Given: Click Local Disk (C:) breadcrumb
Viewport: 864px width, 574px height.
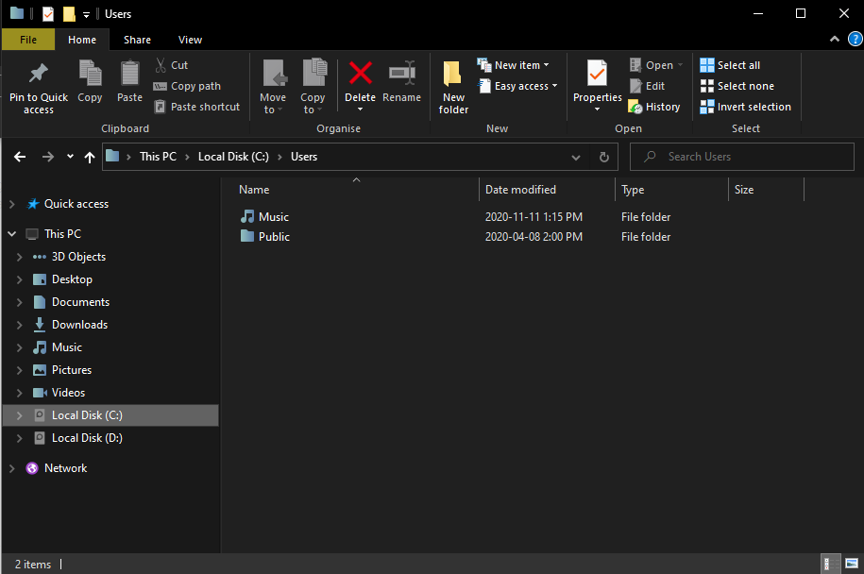Looking at the screenshot, I should coord(233,157).
